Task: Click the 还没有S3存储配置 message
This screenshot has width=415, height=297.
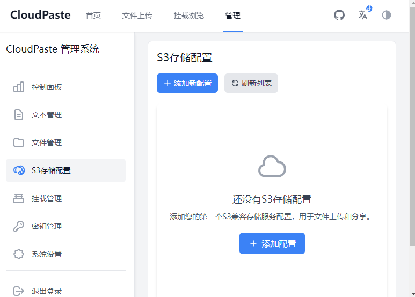Action: click(272, 199)
